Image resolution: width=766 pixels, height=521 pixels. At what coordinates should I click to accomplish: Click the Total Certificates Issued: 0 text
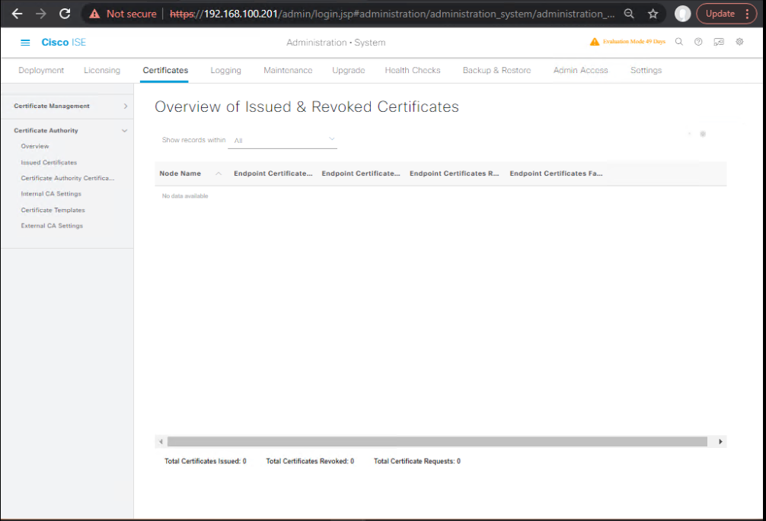[205, 461]
